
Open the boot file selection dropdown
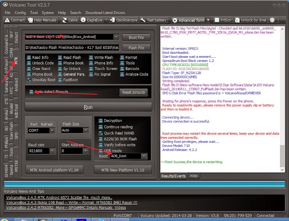click(x=116, y=37)
